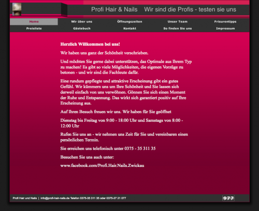Open the Preisliste menu item

tap(34, 29)
